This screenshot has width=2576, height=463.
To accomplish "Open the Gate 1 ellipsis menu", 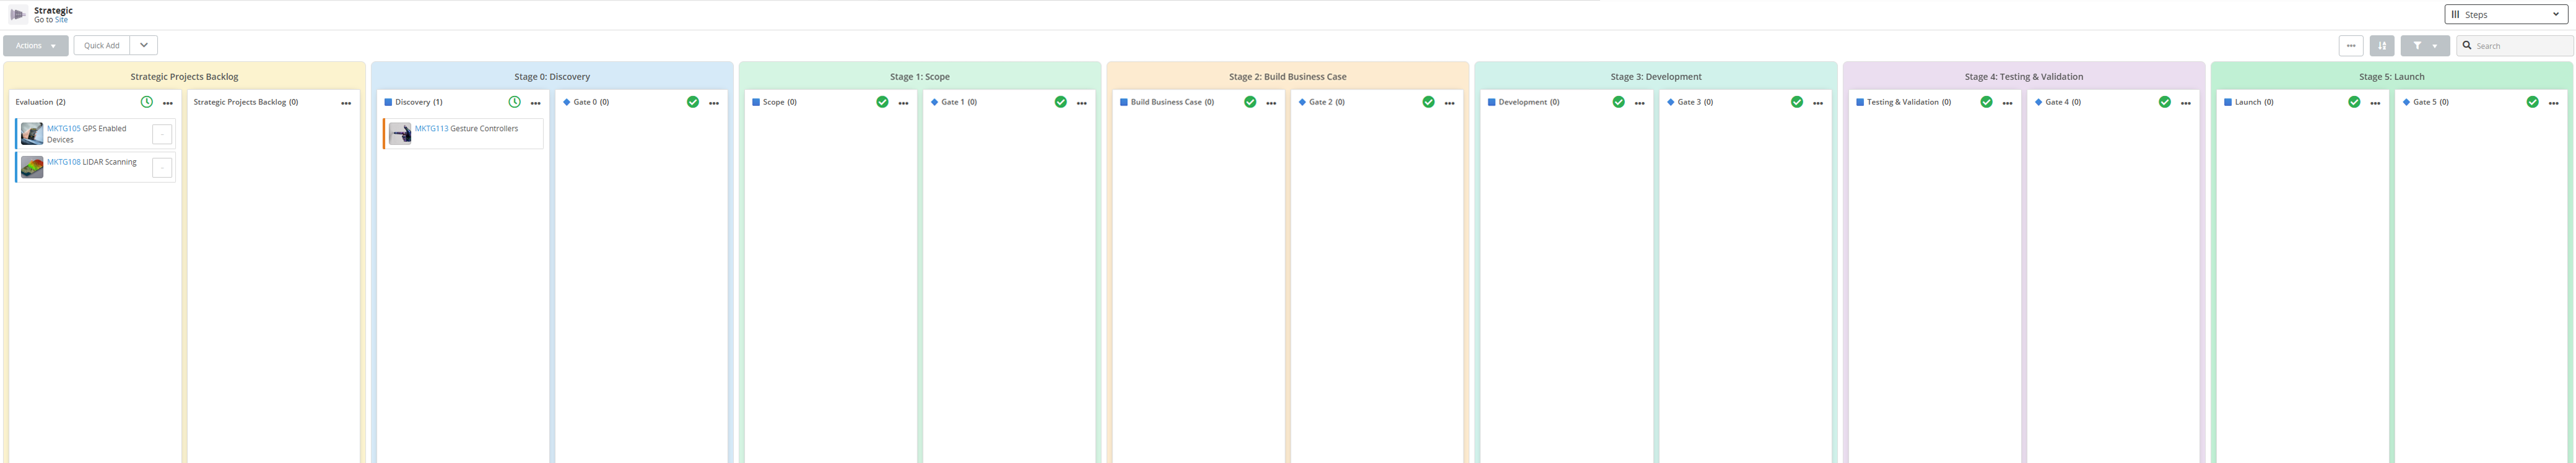I will coord(1082,103).
